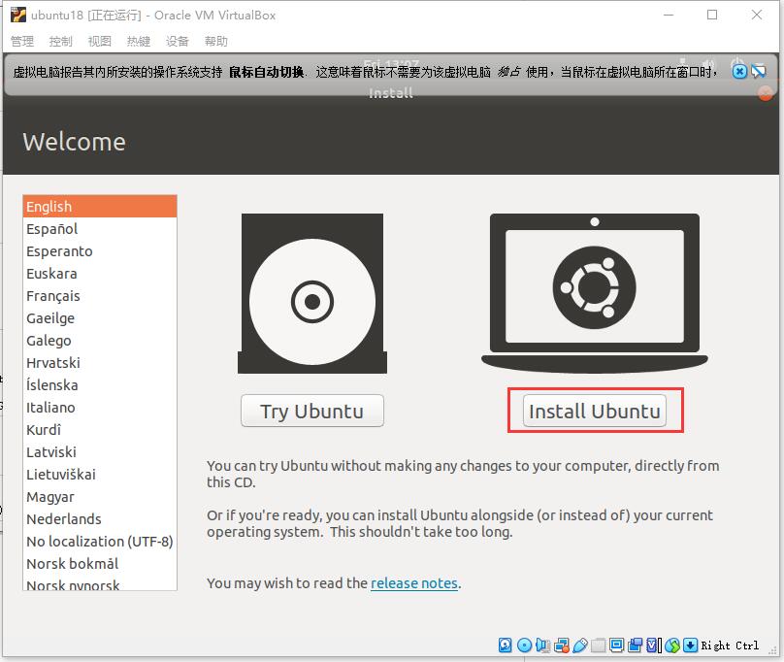Click the hard disk activity indicator icon
The height and width of the screenshot is (662, 784).
[505, 645]
